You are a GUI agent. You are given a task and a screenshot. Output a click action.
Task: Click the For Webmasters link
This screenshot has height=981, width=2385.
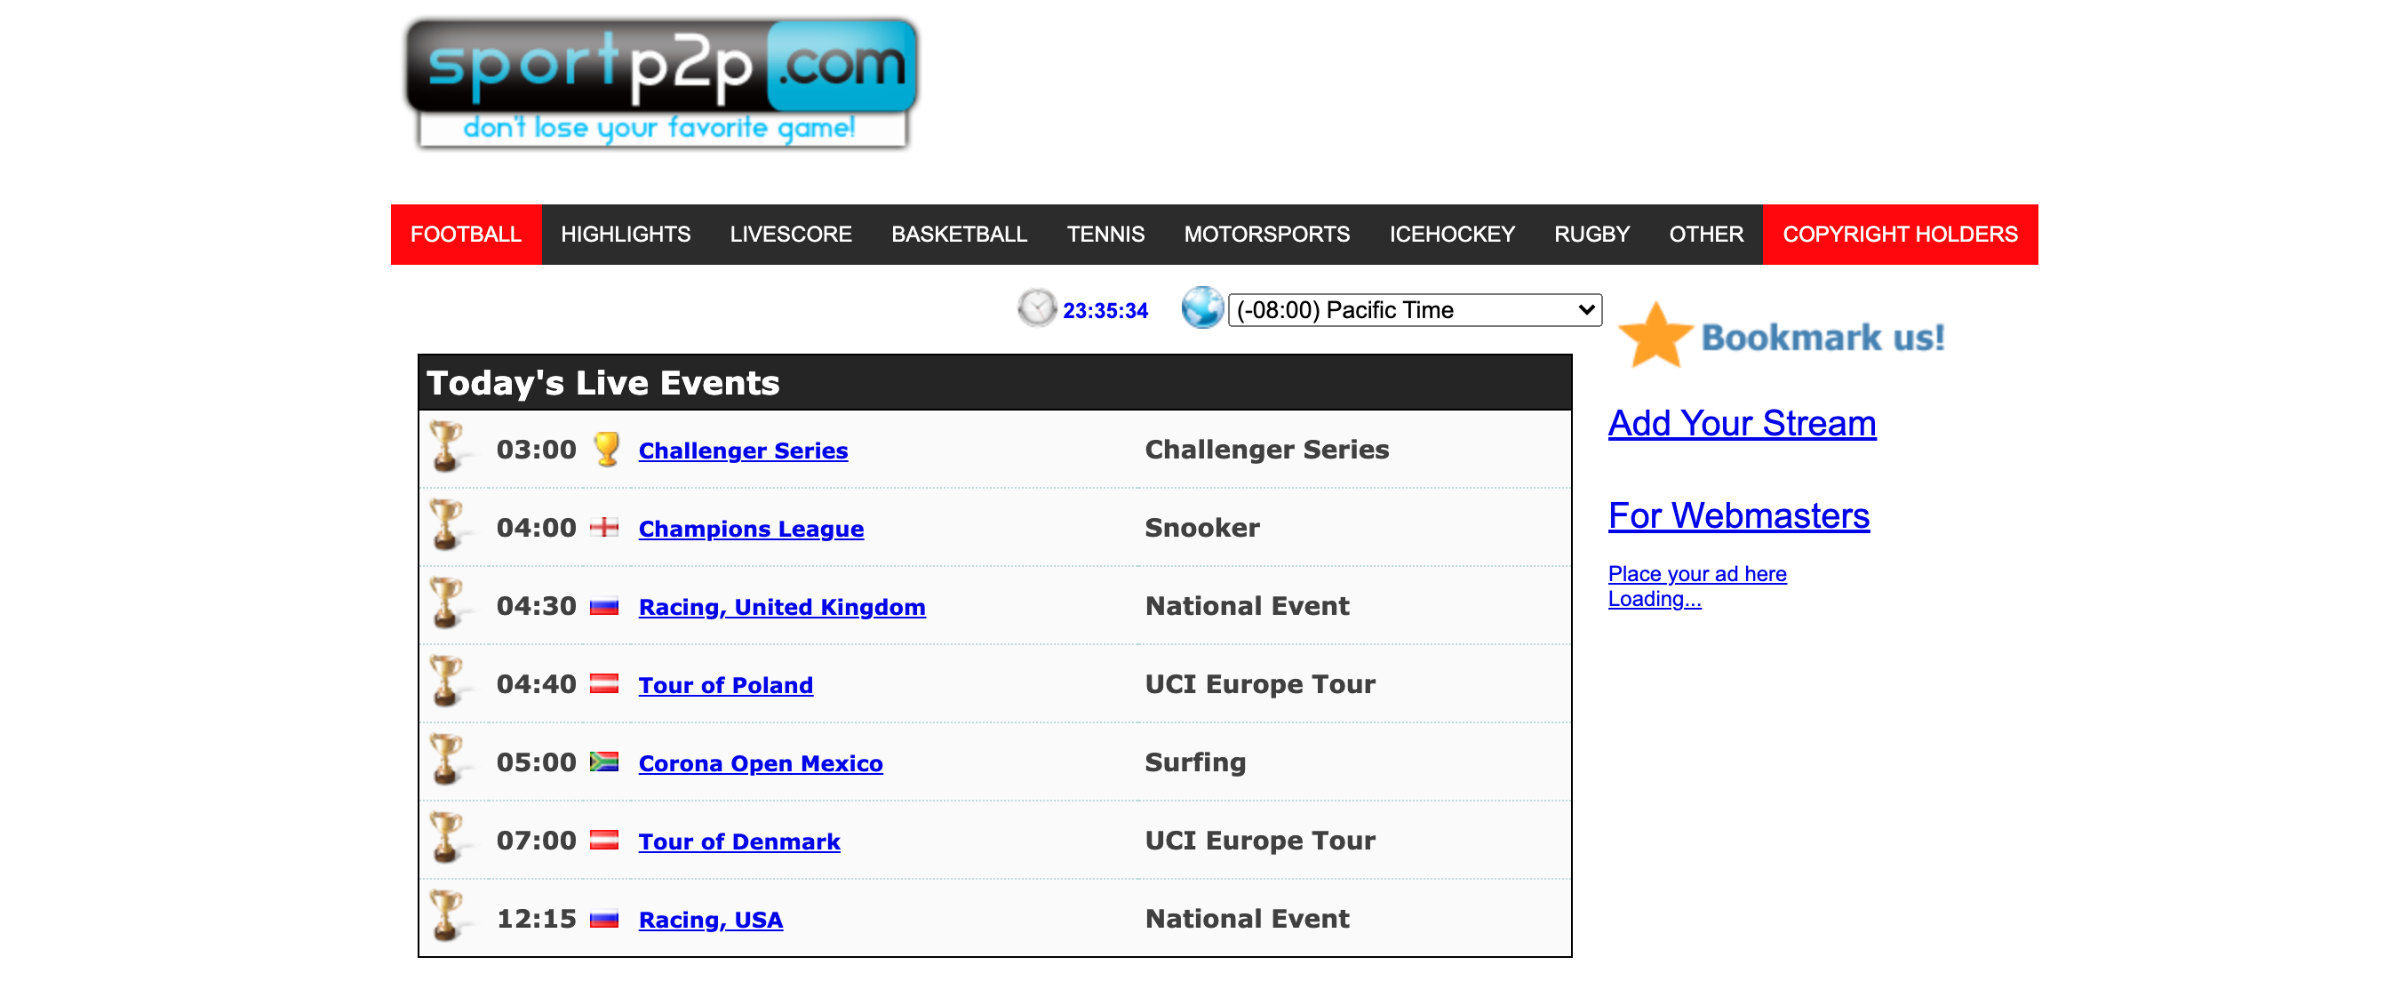tap(1738, 516)
